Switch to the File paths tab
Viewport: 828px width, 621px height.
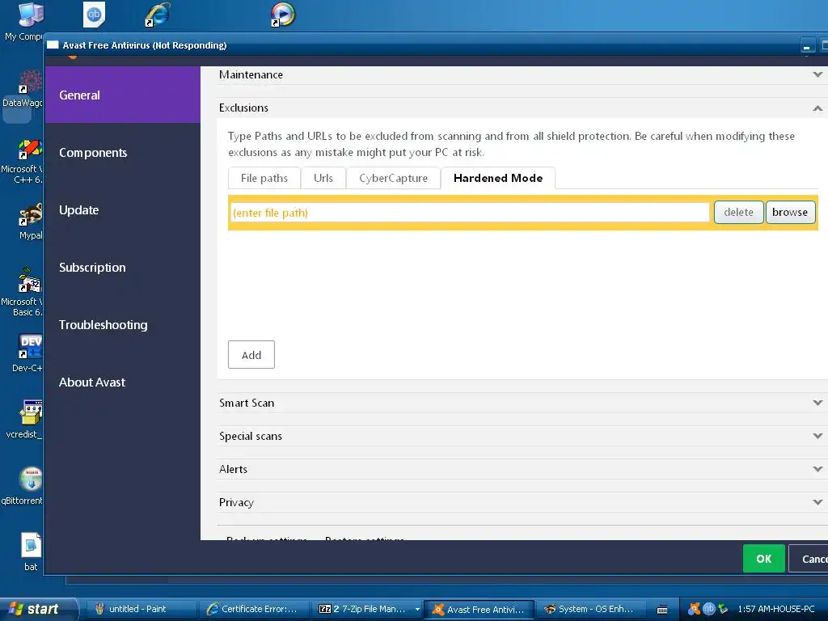tap(264, 178)
